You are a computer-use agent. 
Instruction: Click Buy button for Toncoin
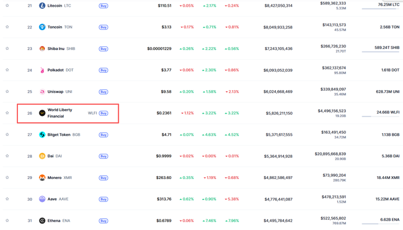coord(104,27)
